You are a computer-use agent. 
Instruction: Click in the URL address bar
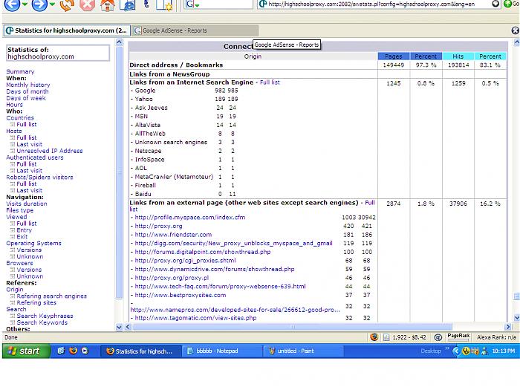tap(371, 4)
